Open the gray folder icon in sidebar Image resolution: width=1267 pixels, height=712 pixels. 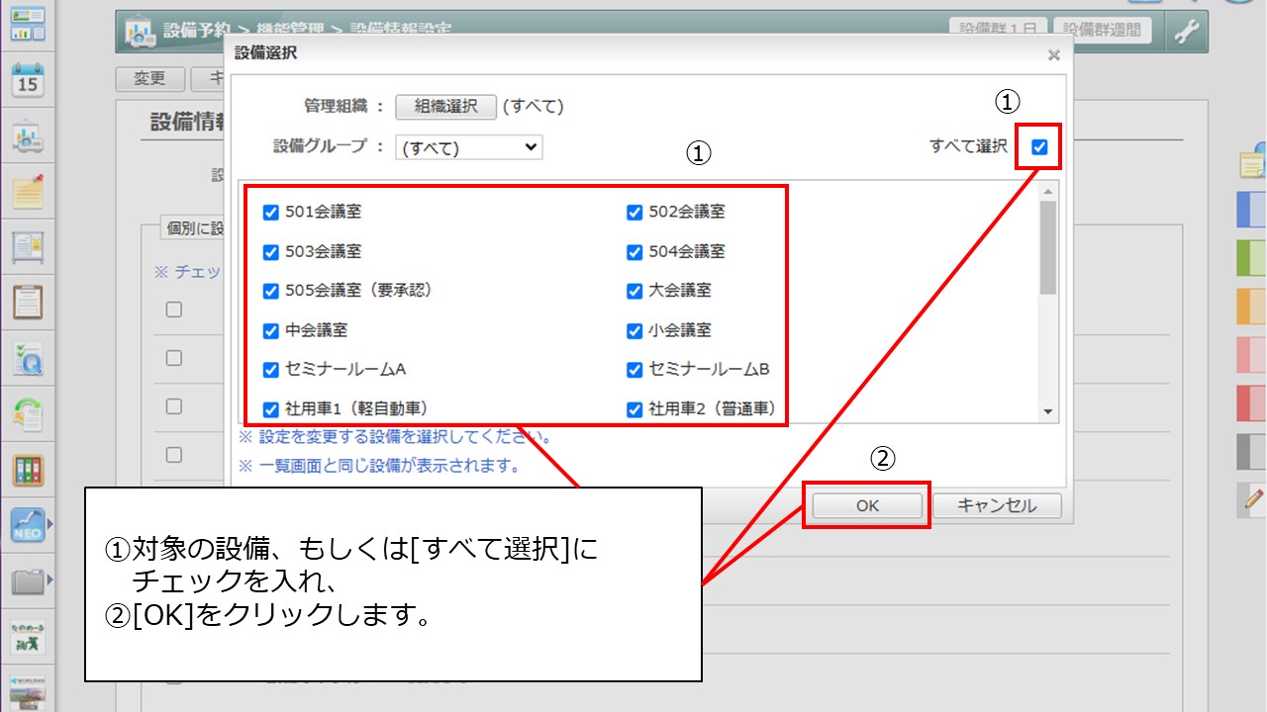(x=28, y=581)
